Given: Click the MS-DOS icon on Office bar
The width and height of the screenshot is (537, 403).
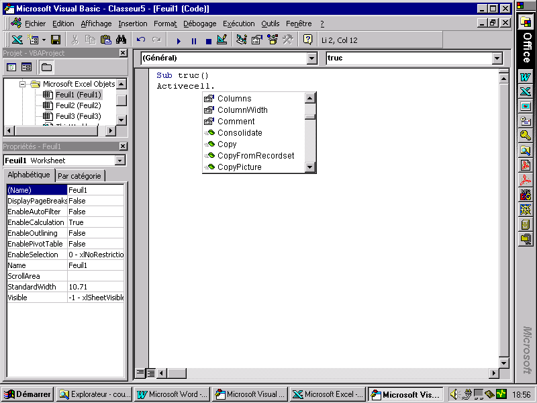Looking at the screenshot, I should [x=526, y=194].
